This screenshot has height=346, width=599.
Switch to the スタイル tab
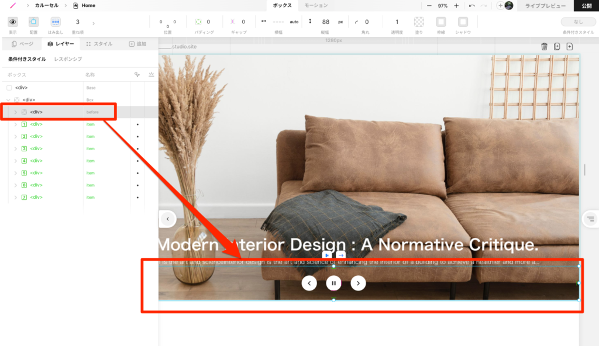pos(99,44)
